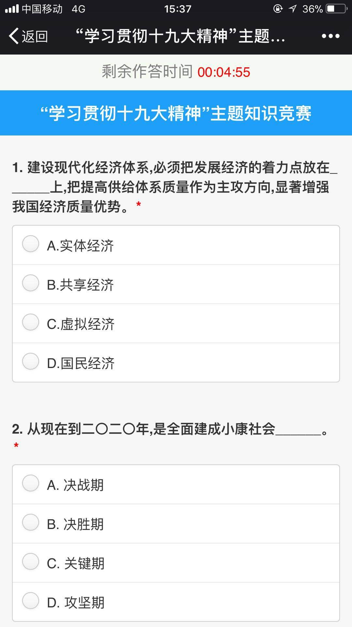Tap the remaining time countdown 00:04:55

coord(224,72)
